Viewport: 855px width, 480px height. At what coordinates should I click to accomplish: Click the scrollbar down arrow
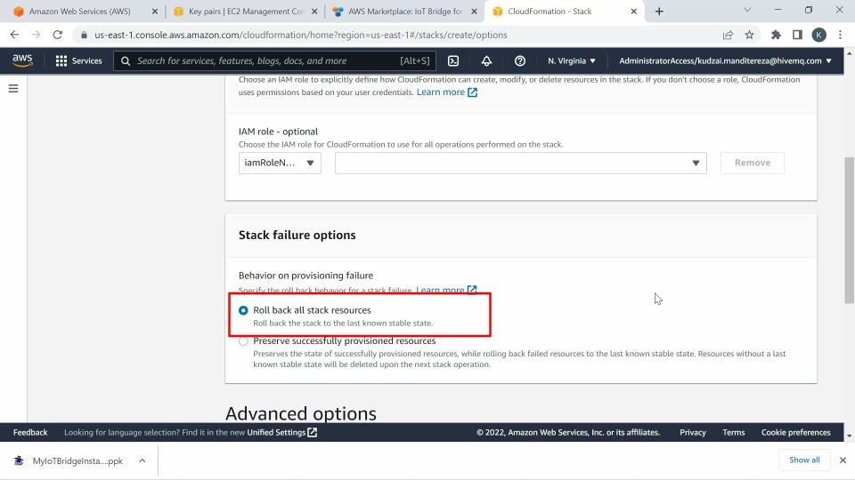click(x=849, y=436)
